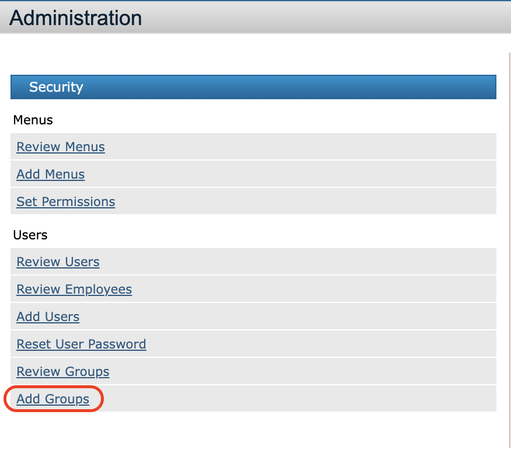The width and height of the screenshot is (511, 453).
Task: Click the Users subsection heading
Action: click(x=30, y=235)
